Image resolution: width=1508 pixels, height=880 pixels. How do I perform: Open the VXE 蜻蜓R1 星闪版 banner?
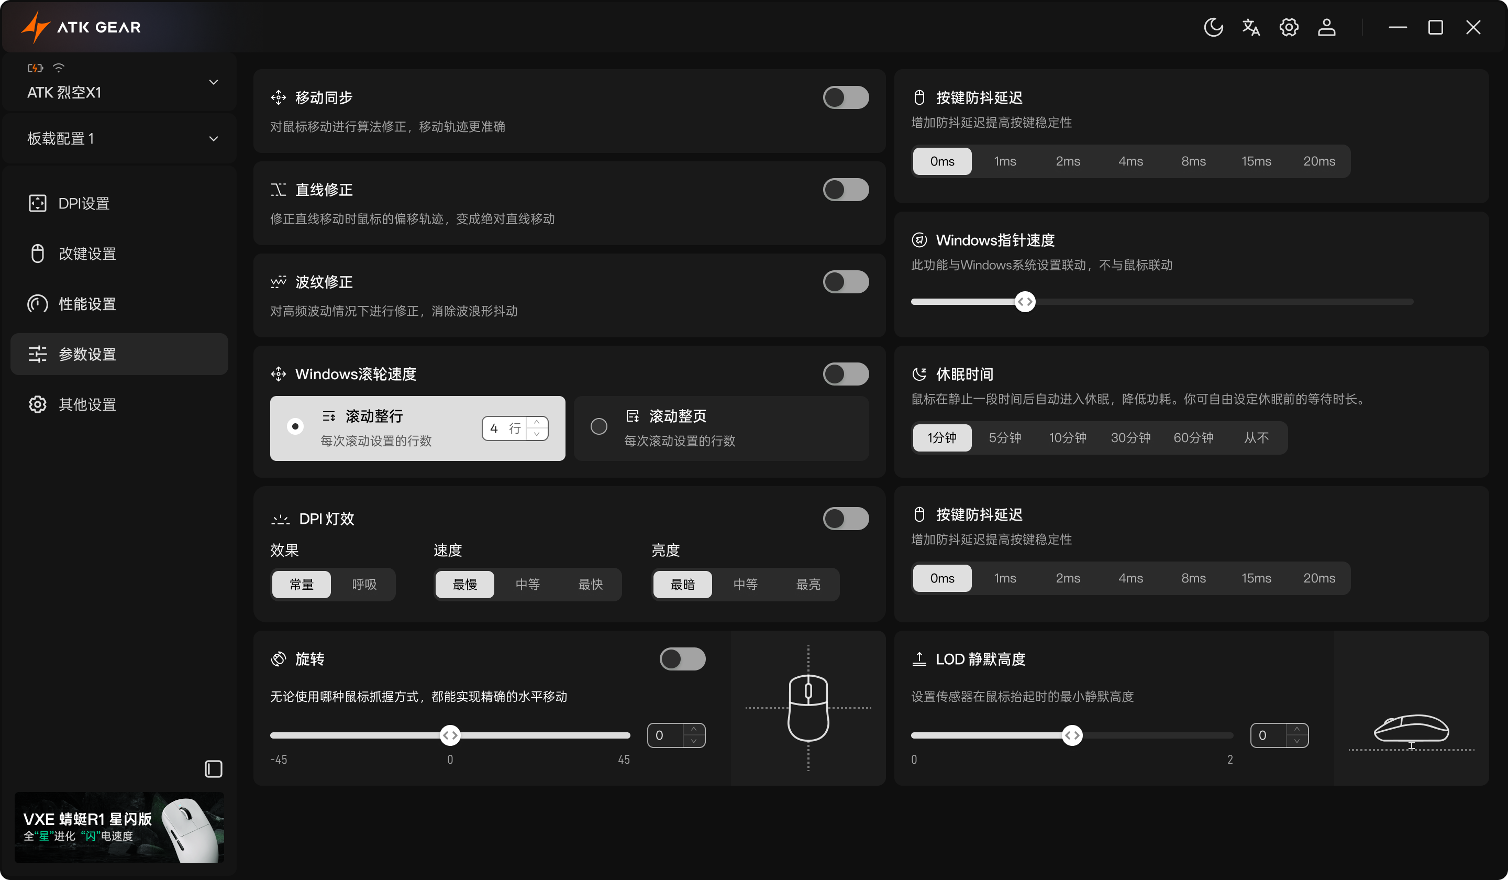tap(119, 827)
